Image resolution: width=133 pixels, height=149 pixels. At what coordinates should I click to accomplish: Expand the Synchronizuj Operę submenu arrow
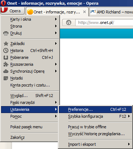point(56,71)
